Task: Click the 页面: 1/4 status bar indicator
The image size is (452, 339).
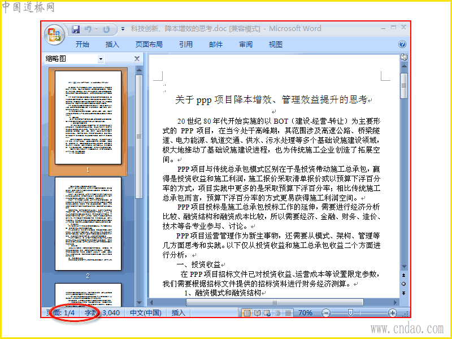Action: (x=60, y=313)
